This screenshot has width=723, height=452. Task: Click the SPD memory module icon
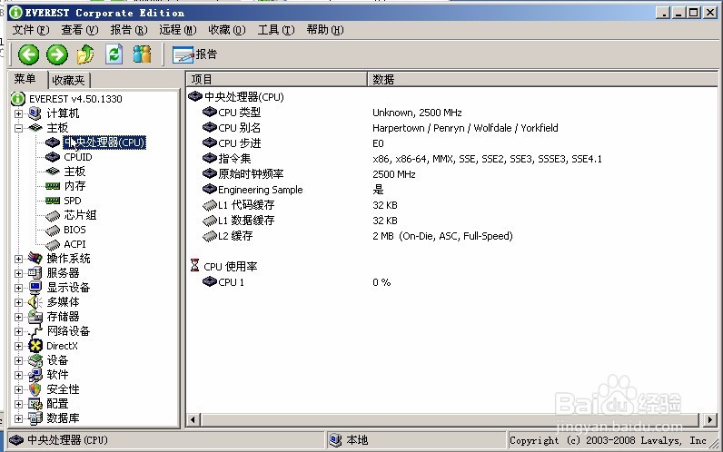point(53,201)
